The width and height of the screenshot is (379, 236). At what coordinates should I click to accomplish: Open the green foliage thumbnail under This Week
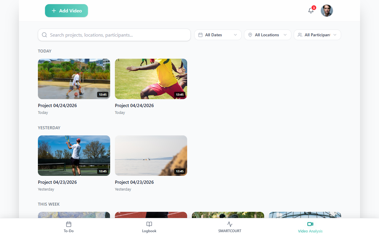click(228, 215)
